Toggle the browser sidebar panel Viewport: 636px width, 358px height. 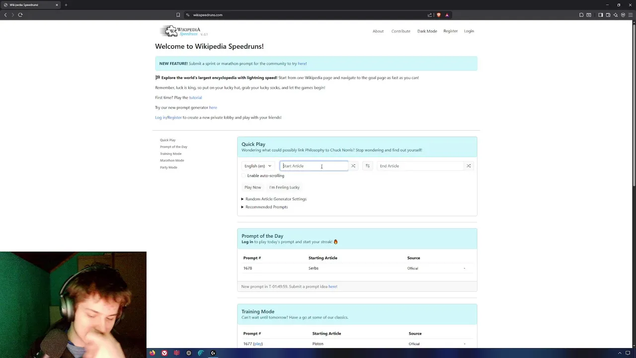(x=600, y=15)
